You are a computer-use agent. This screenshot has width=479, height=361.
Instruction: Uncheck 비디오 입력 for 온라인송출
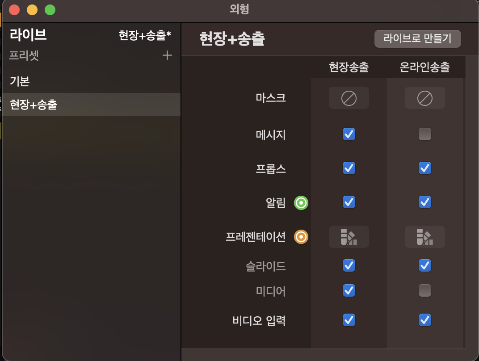(424, 320)
